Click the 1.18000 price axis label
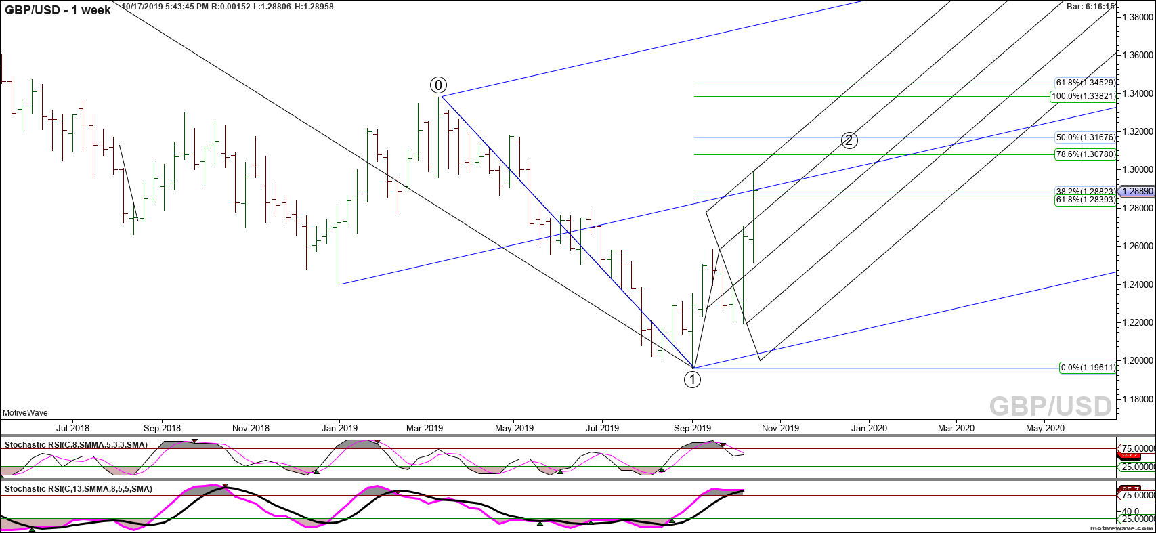 click(1136, 400)
